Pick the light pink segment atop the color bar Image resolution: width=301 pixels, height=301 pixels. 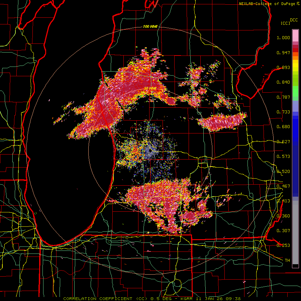295,35
